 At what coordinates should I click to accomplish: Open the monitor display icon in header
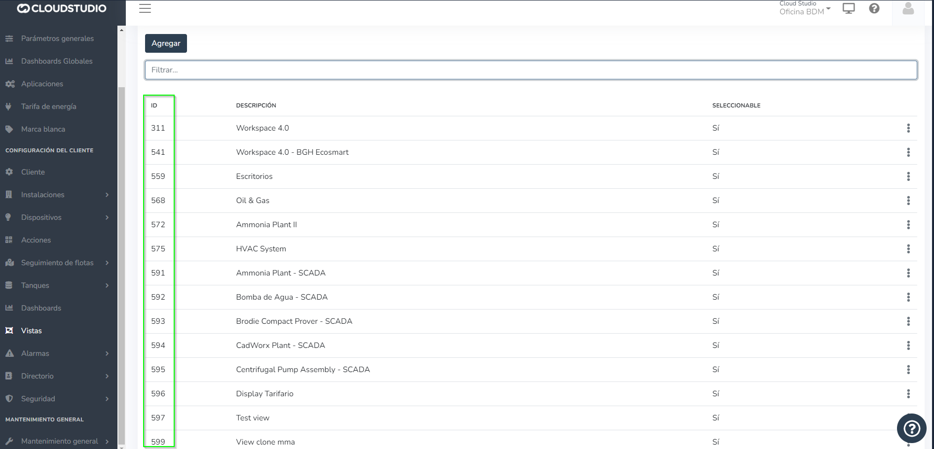[848, 8]
